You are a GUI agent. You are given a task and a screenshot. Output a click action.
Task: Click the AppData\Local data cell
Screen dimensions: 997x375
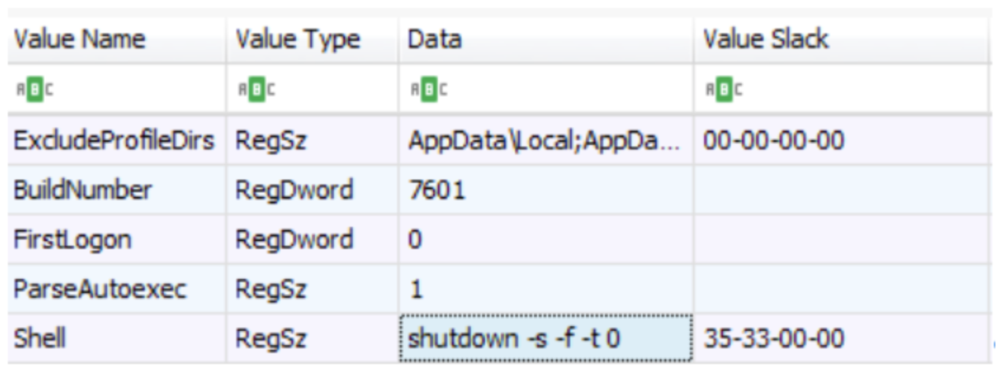click(547, 142)
